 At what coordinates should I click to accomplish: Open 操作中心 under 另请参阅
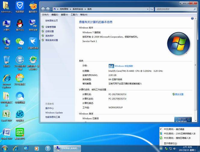[x=50, y=108]
